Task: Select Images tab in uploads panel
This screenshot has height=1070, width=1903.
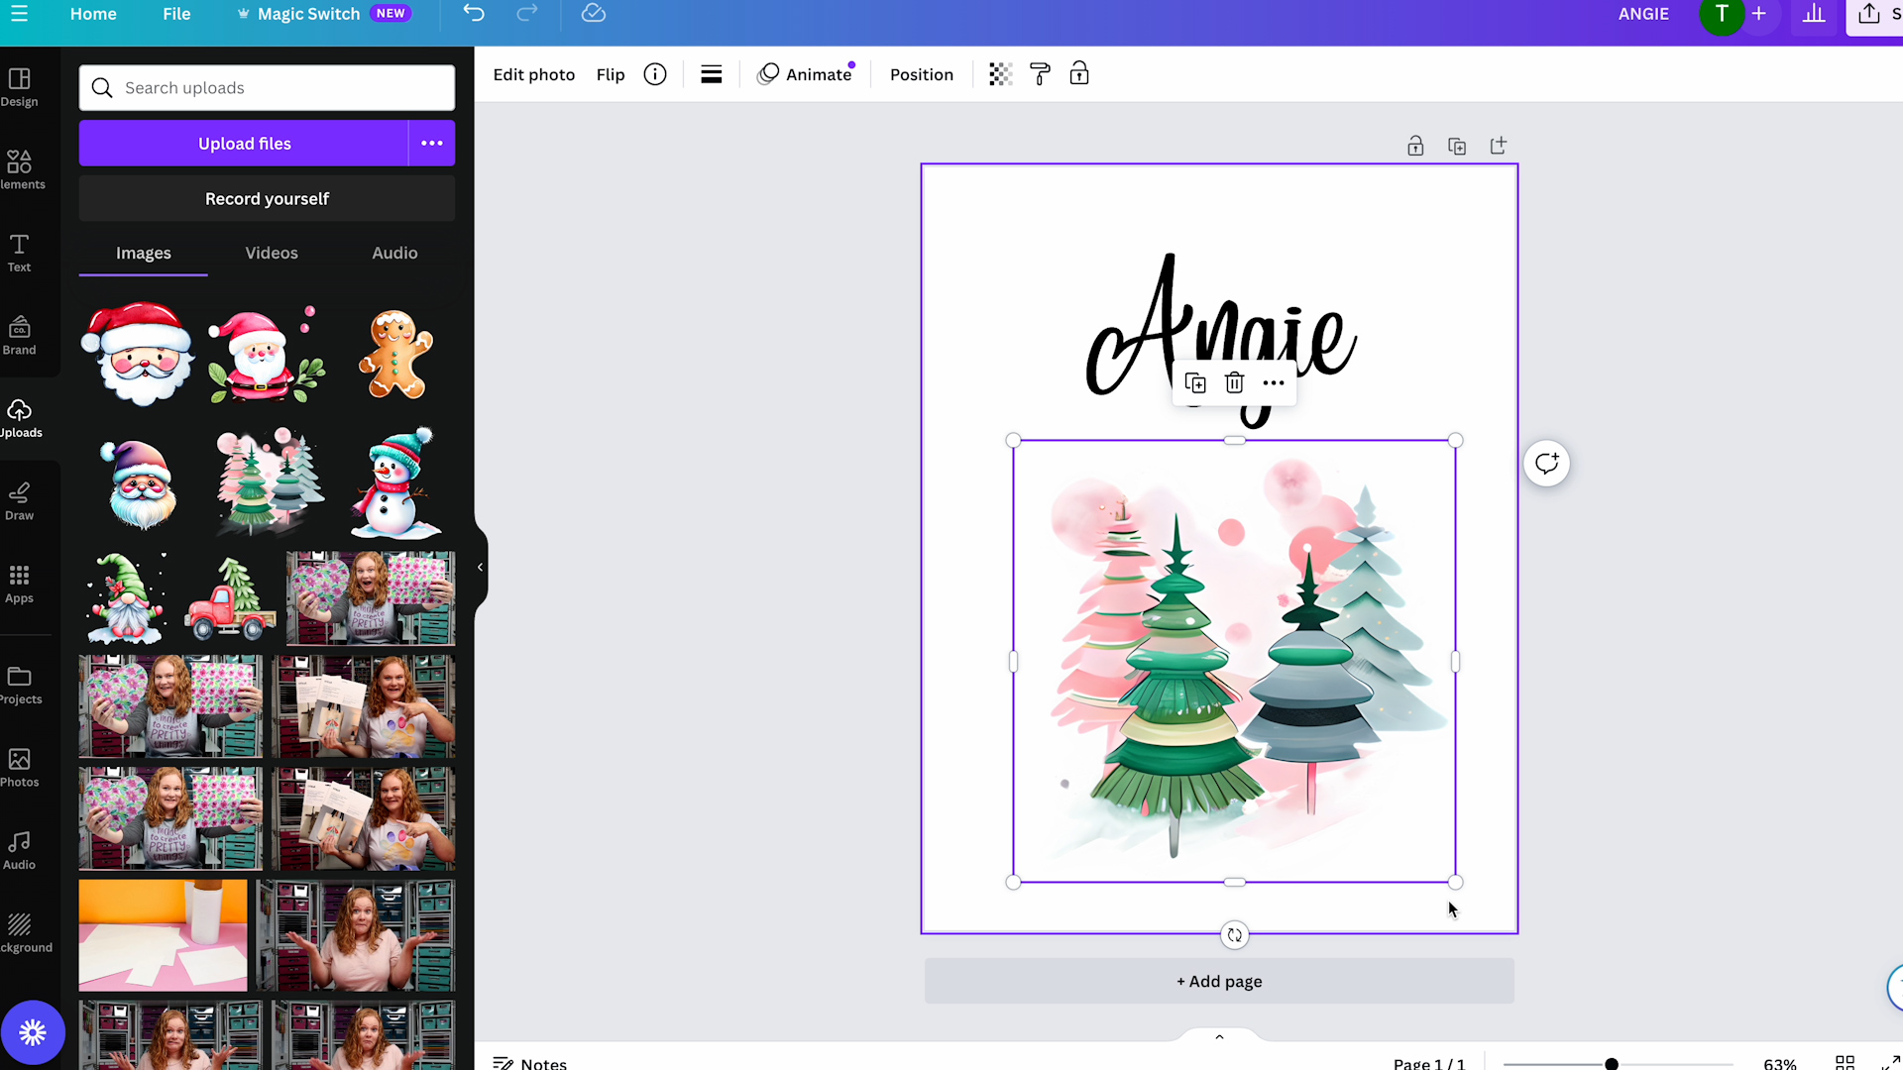Action: click(x=144, y=253)
